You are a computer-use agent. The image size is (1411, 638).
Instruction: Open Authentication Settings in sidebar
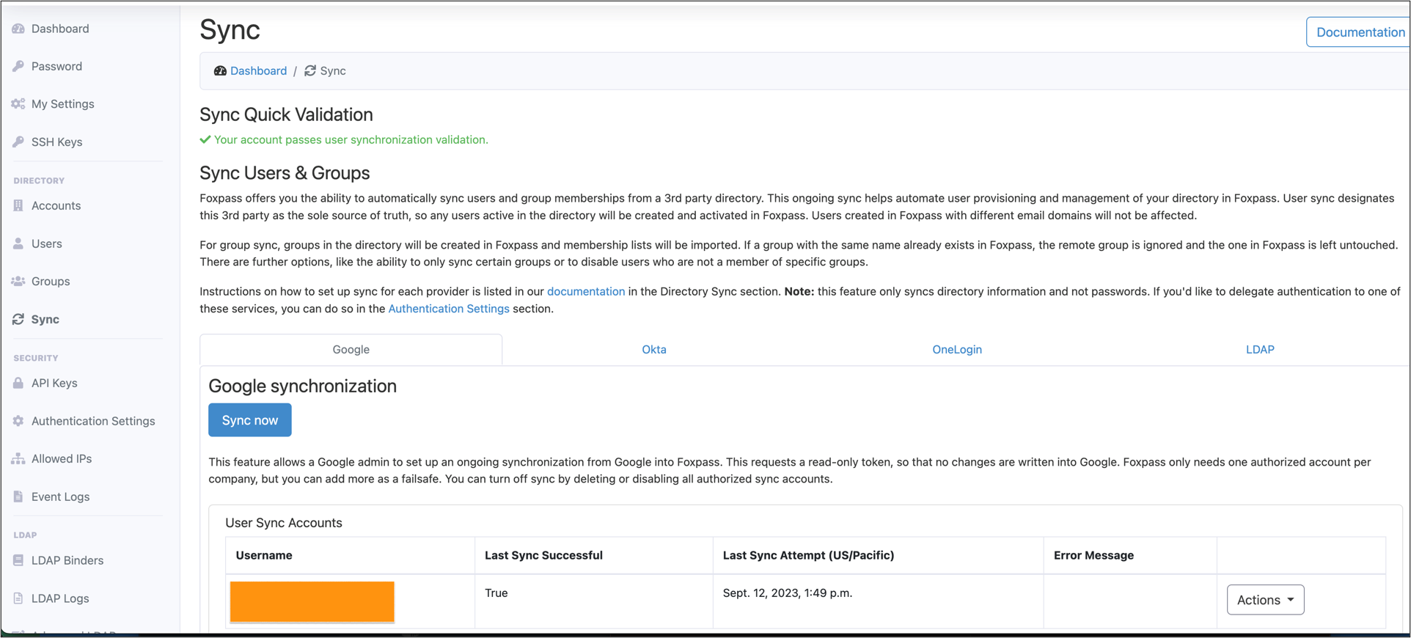(93, 421)
